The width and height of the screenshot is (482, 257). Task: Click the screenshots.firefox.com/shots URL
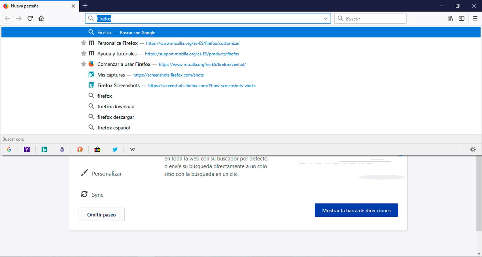(168, 75)
